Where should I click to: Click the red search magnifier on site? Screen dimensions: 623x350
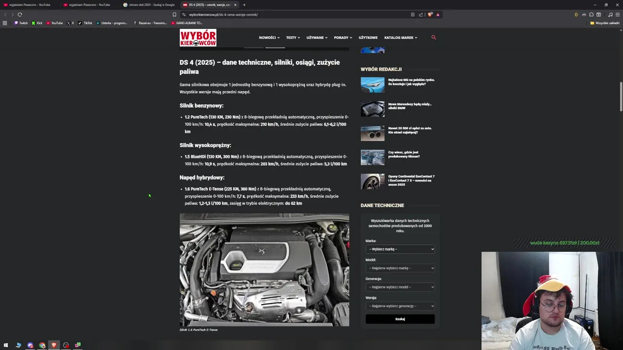click(x=434, y=37)
